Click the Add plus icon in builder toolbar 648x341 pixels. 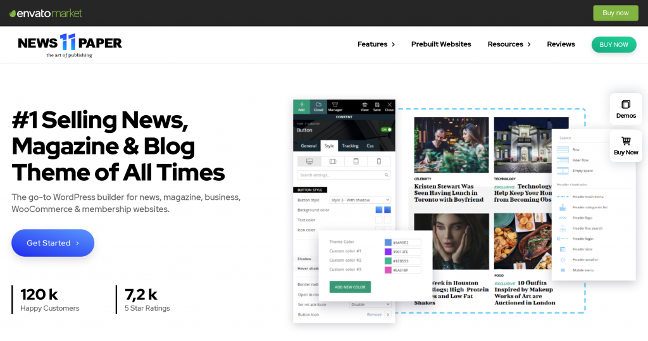pos(302,104)
